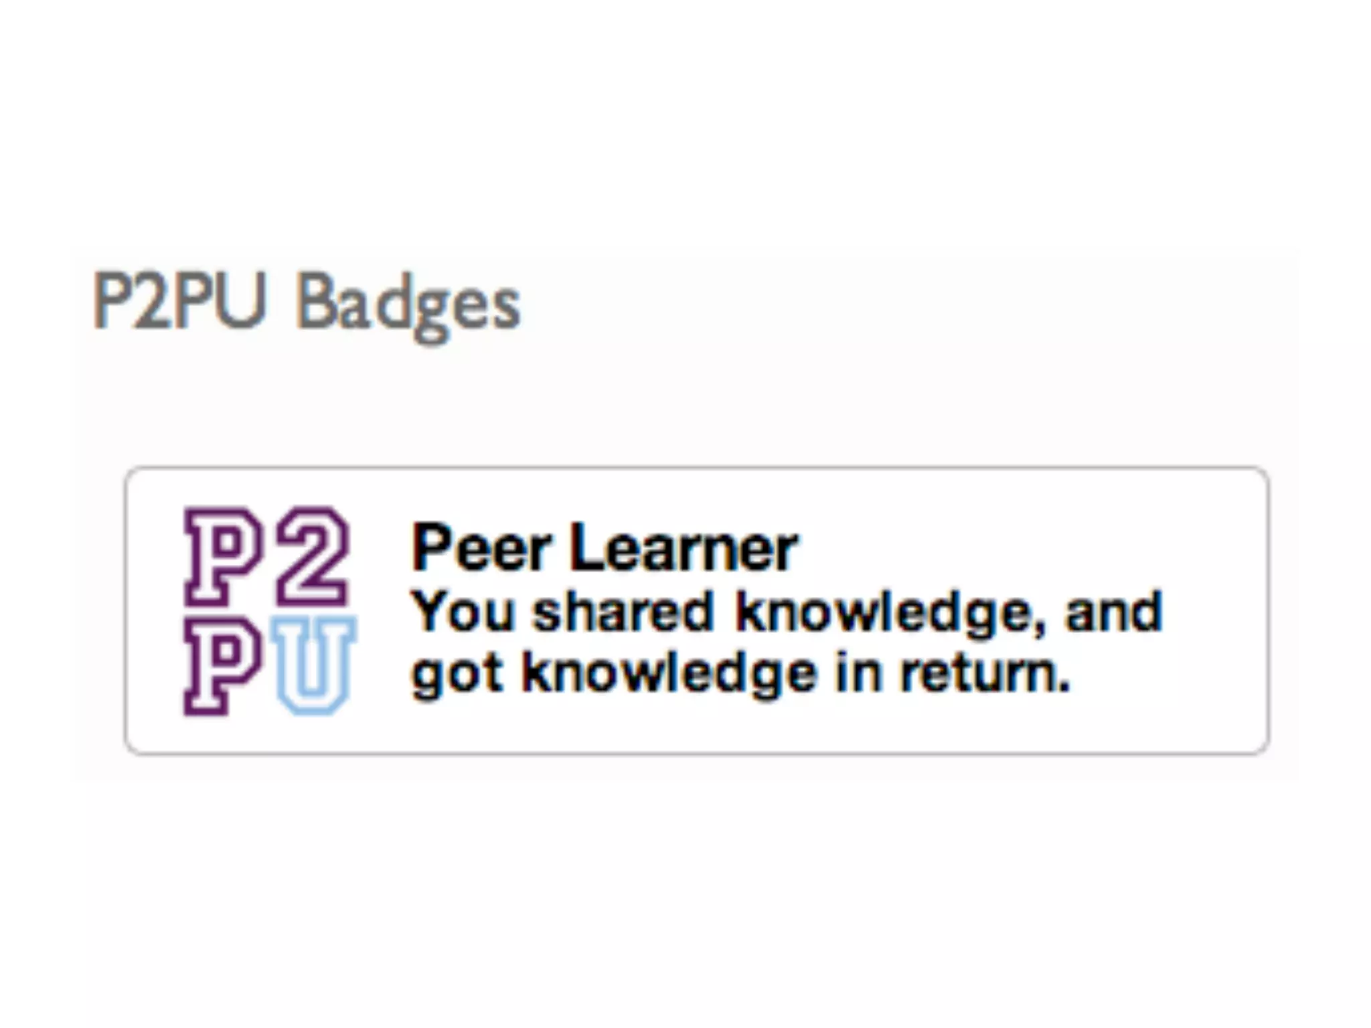This screenshot has height=1028, width=1371.
Task: Click "knowledge" in the second description line
Action: [x=669, y=673]
